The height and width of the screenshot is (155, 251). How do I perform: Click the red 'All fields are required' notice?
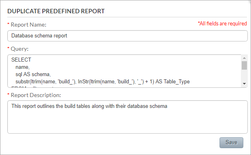tap(222, 24)
